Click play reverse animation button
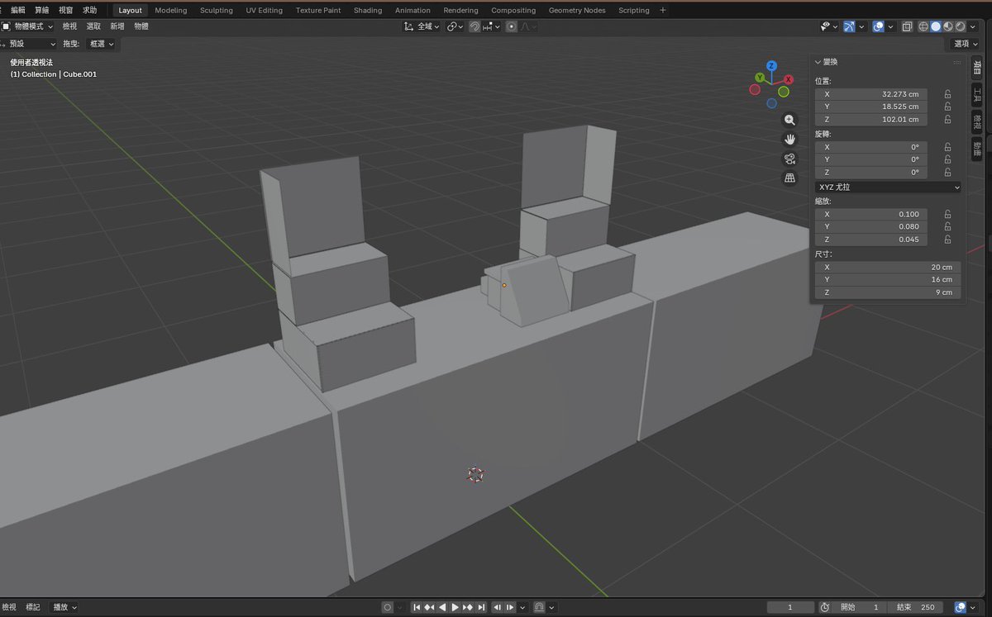 click(441, 607)
